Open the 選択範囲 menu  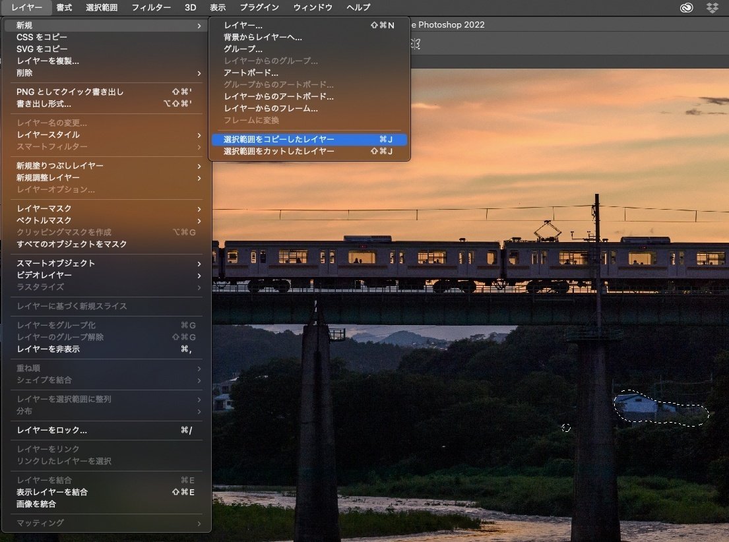click(102, 7)
